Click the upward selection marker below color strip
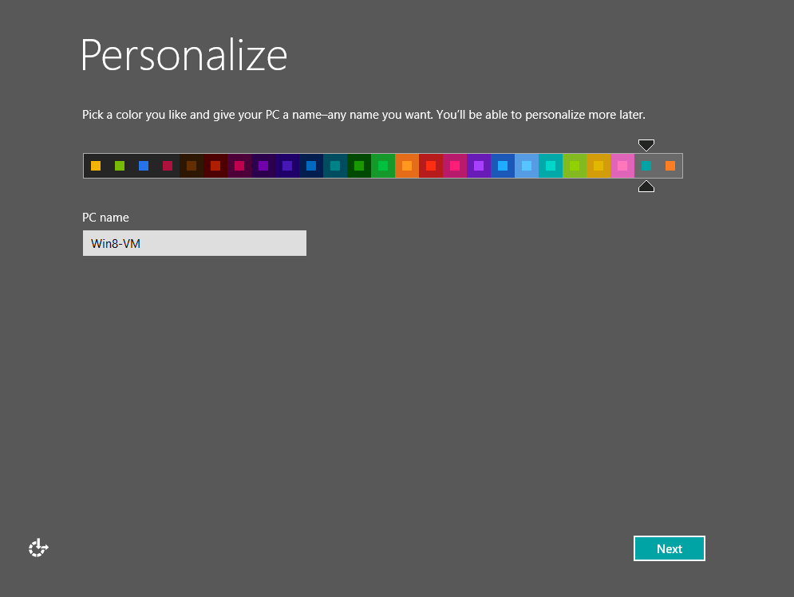The width and height of the screenshot is (794, 597). pyautogui.click(x=646, y=187)
